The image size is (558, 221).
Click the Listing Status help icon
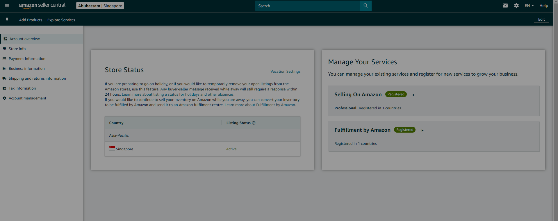point(254,123)
